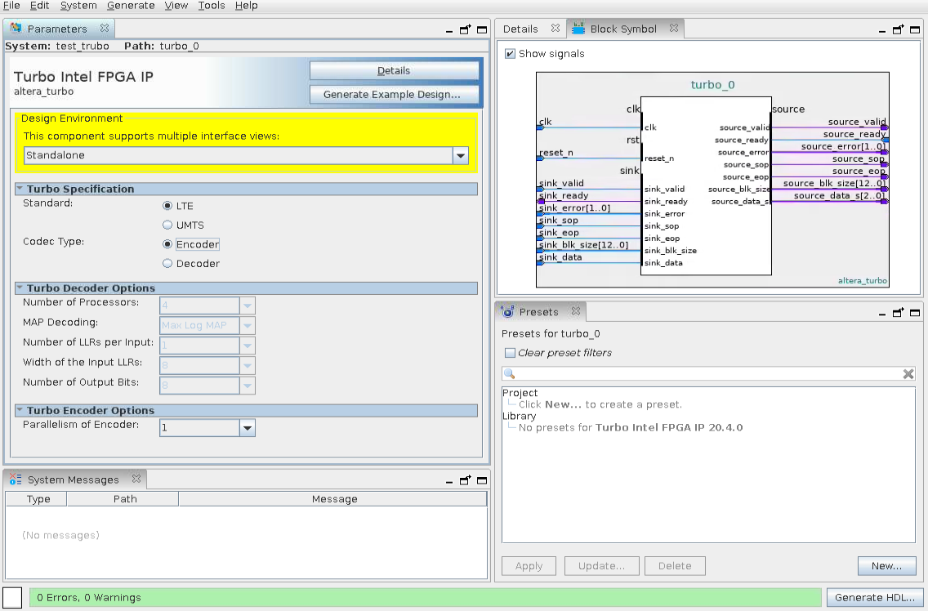Screen dimensions: 928x611
Task: Open Parallelism of Encoder dropdown
Action: 248,427
